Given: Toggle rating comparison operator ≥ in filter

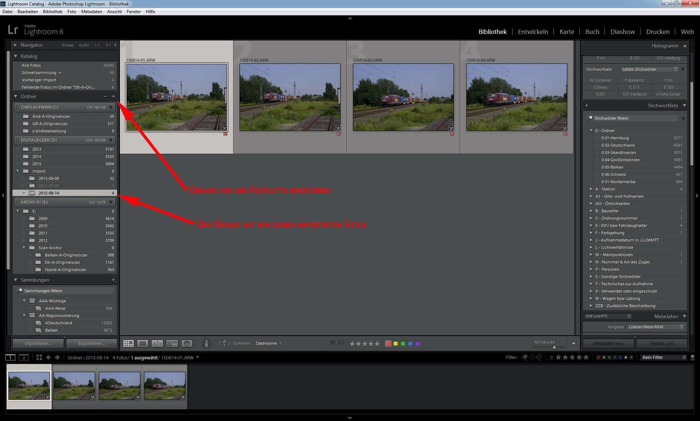Looking at the screenshot, I should click(x=552, y=358).
